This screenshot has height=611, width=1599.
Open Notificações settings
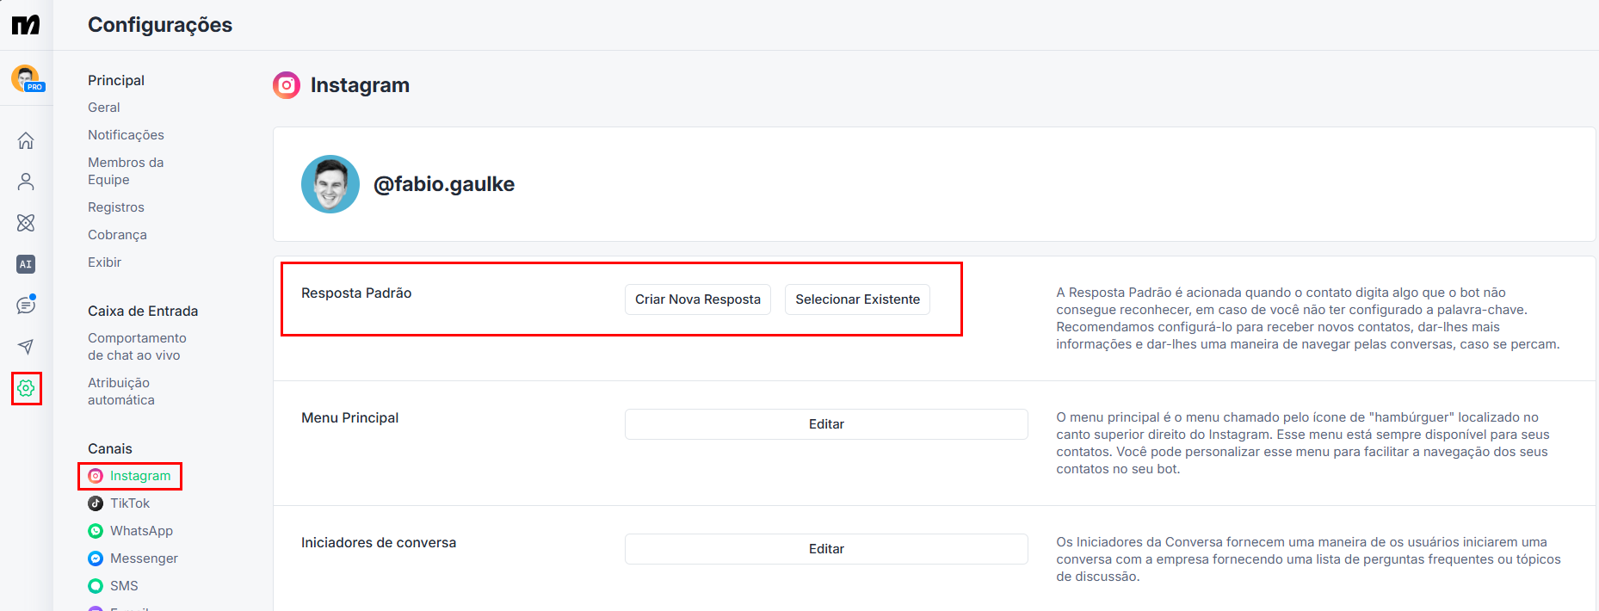(126, 135)
